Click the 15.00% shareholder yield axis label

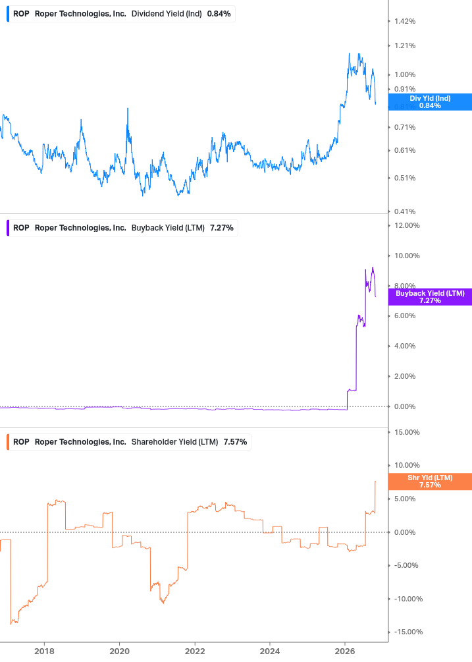(x=407, y=432)
